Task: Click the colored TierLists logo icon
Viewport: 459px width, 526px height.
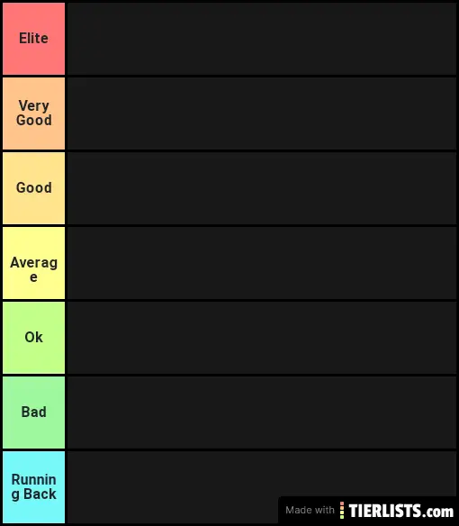Action: tap(342, 510)
